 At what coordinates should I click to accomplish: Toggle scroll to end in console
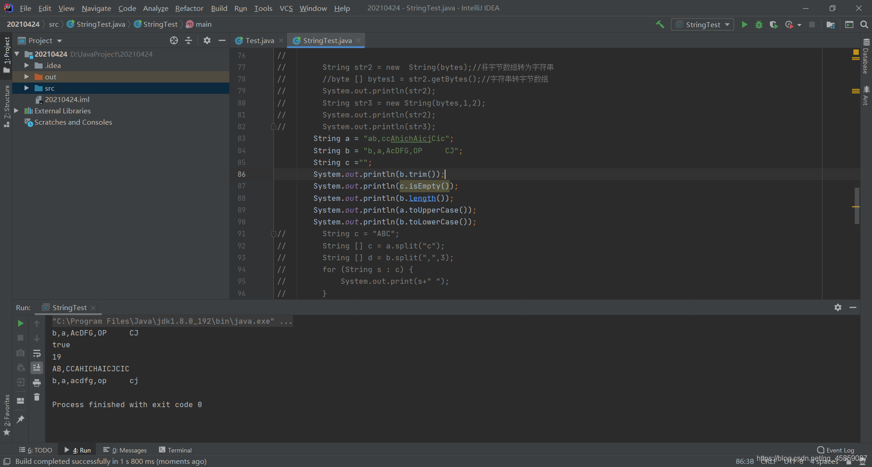point(37,368)
